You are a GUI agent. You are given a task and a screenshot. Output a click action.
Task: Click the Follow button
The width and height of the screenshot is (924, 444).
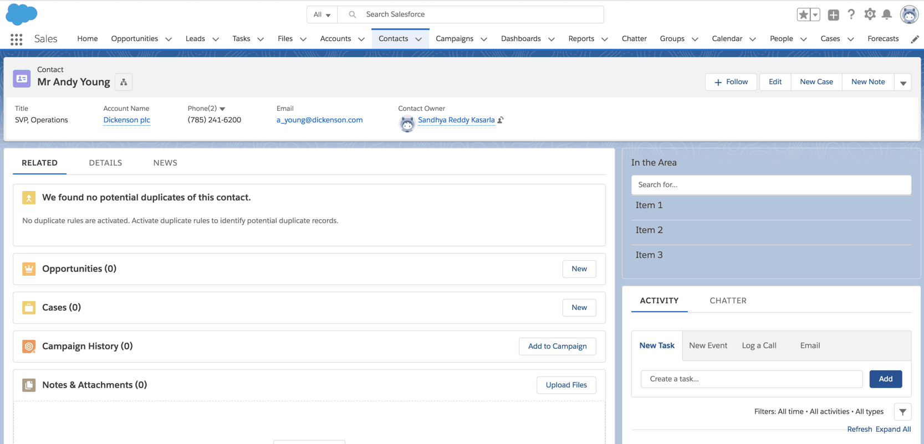[x=731, y=82]
